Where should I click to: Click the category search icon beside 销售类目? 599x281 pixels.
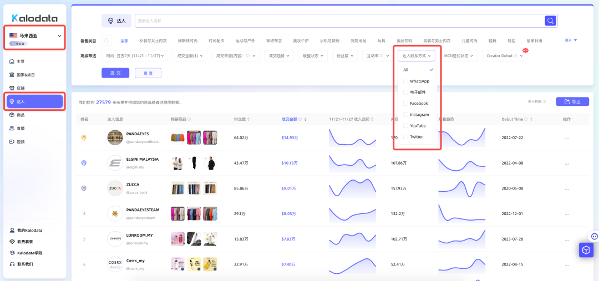(x=106, y=40)
